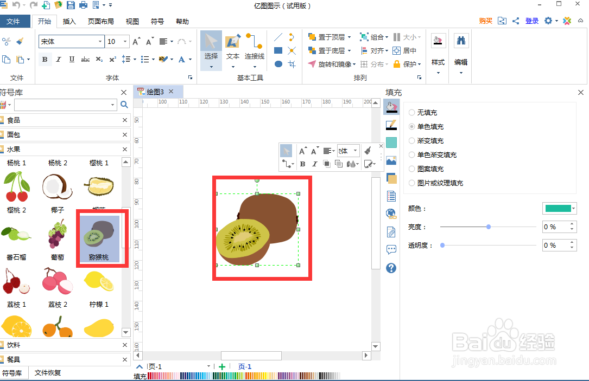Expand the 置于底层 dropdown
Viewport: 589px width, 381px height.
click(350, 50)
